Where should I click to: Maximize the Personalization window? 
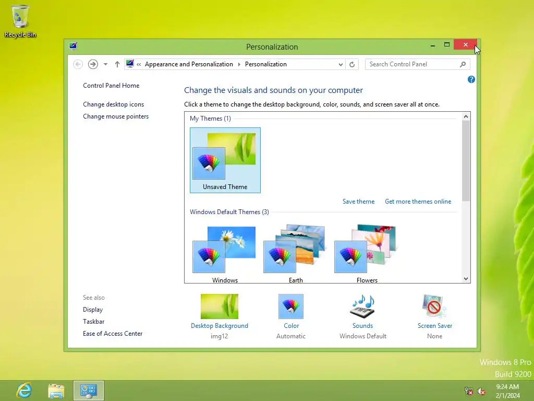coord(447,45)
